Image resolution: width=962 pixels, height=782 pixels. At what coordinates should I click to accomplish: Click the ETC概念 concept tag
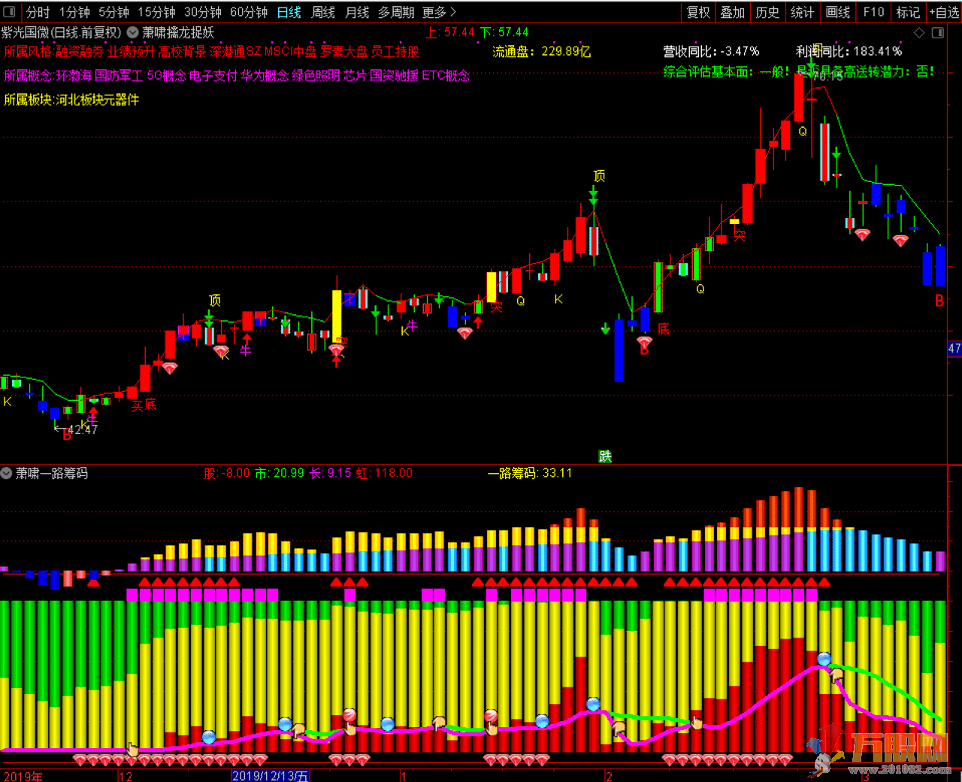(x=446, y=76)
